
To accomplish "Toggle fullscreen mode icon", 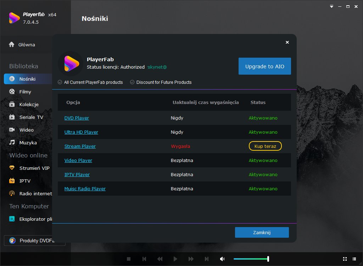I will 345,259.
